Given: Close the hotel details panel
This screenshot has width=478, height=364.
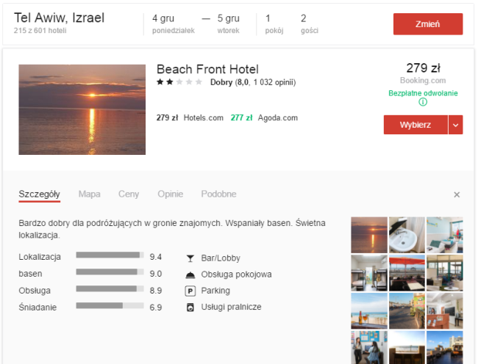Looking at the screenshot, I should pos(457,194).
